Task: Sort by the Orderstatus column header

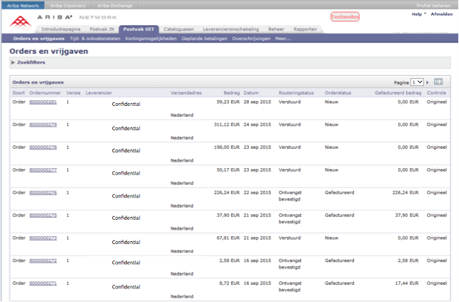Action: click(337, 93)
